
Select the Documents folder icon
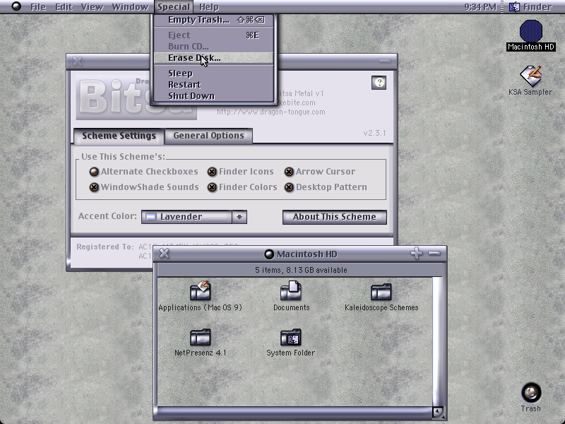pos(291,290)
